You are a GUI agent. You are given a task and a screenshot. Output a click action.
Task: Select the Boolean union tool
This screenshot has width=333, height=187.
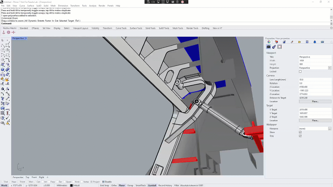point(7,70)
